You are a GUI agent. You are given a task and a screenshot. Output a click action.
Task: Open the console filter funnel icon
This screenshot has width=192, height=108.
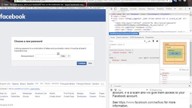[x=115, y=90]
